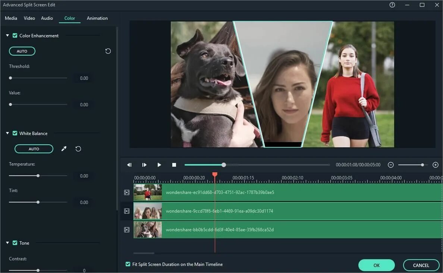Reset White Balance settings
This screenshot has width=443, height=273.
pos(78,149)
